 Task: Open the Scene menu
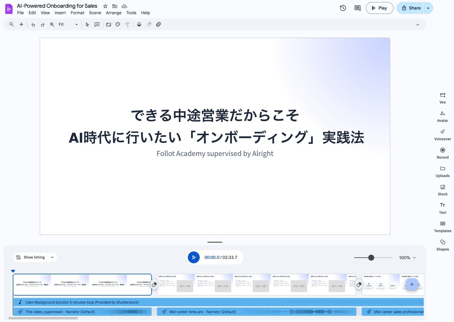95,13
